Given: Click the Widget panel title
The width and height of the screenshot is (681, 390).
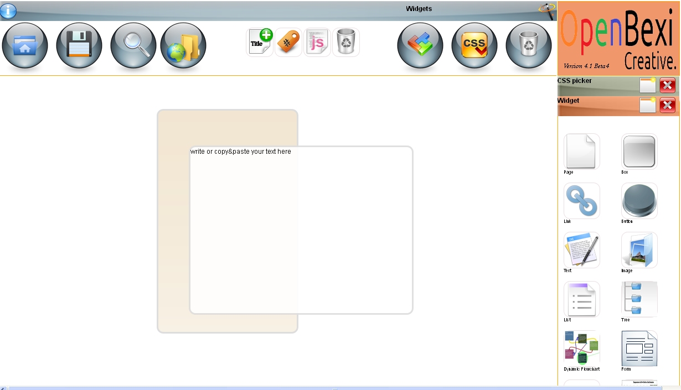Looking at the screenshot, I should tap(569, 101).
